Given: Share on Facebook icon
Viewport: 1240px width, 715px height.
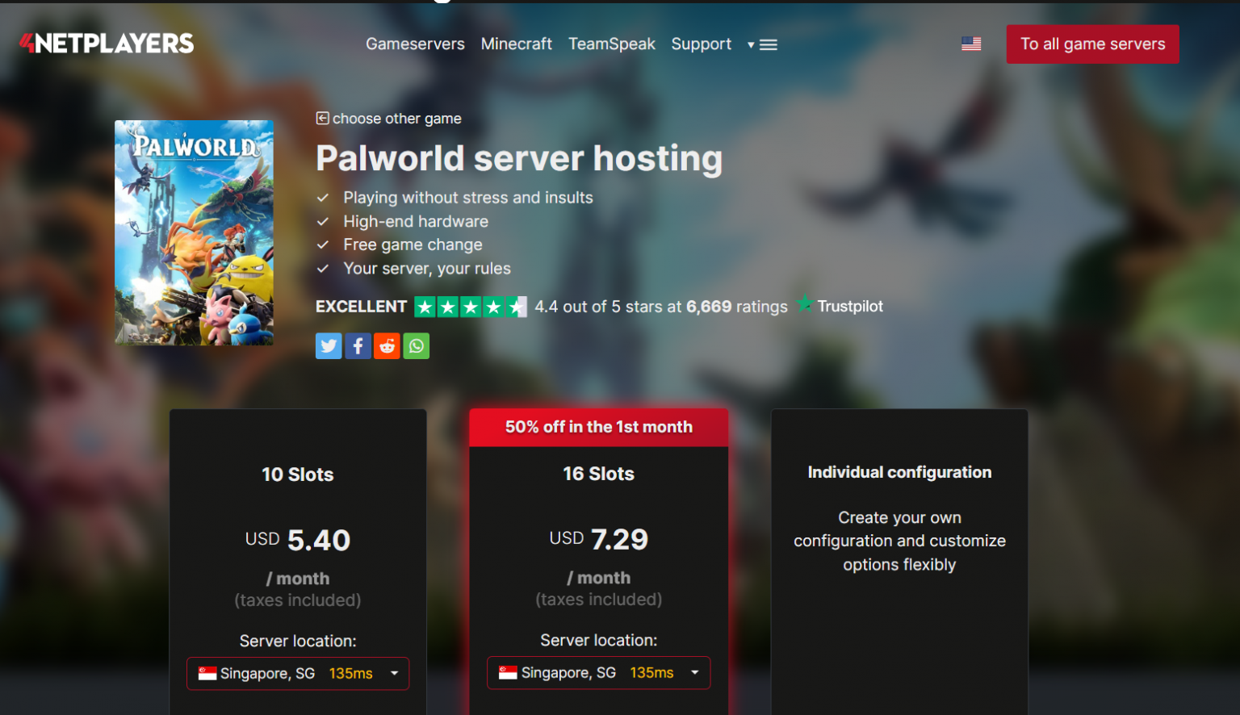Looking at the screenshot, I should 358,346.
